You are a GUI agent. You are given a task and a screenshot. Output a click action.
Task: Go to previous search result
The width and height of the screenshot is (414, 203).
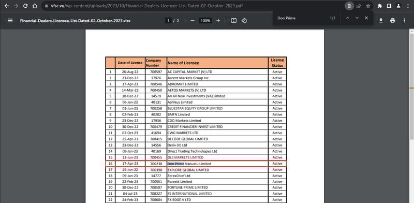[347, 18]
